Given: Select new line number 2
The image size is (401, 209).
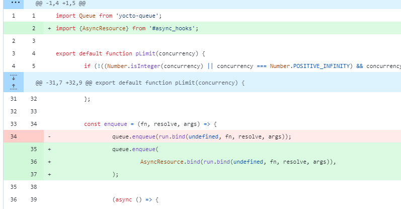Looking at the screenshot, I should [x=33, y=28].
